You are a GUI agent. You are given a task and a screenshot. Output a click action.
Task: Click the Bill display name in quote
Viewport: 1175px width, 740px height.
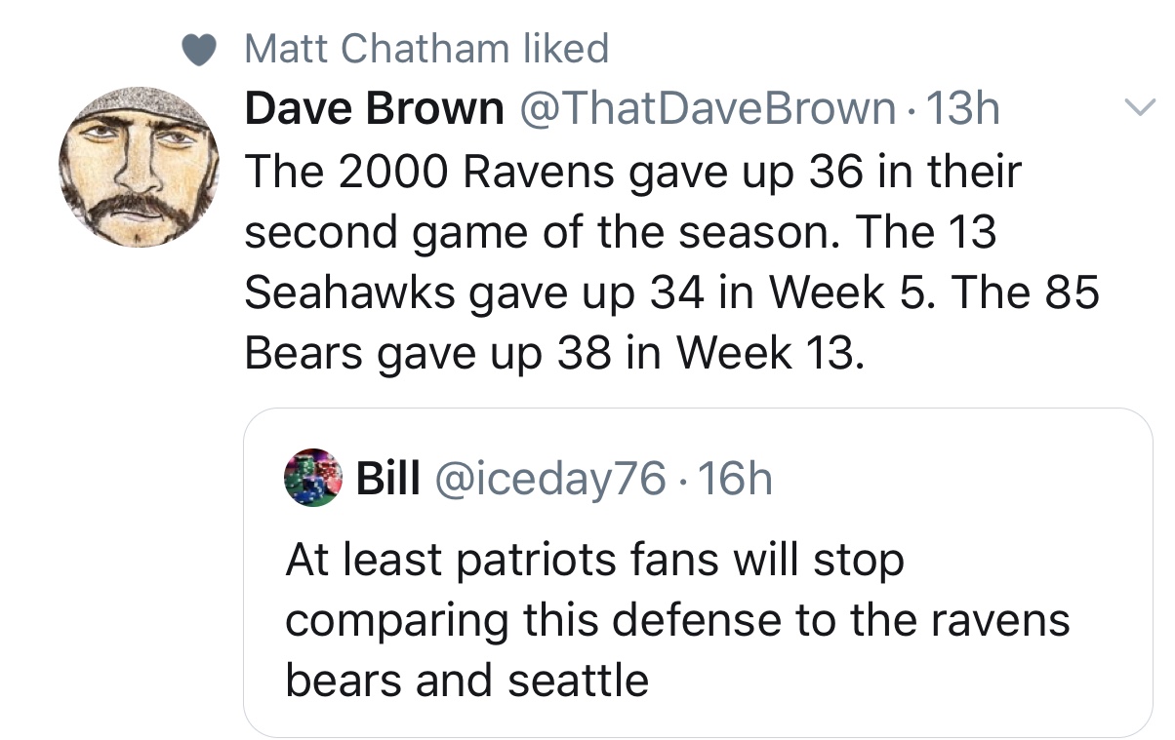coord(388,478)
